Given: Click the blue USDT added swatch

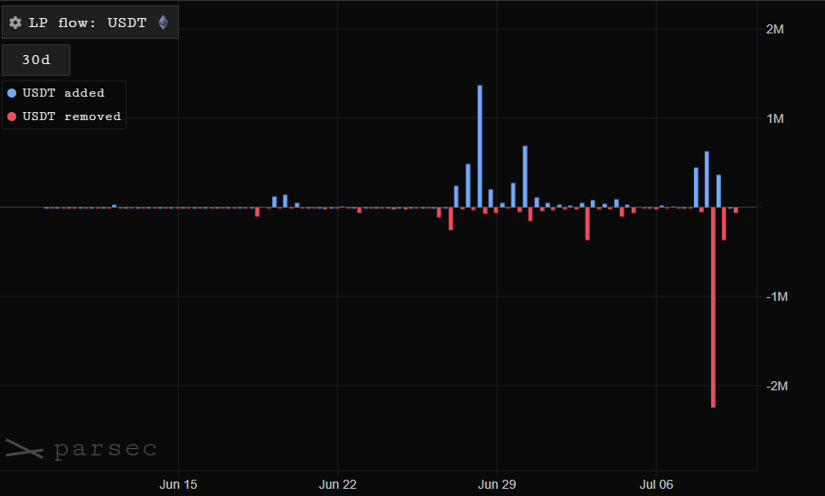Looking at the screenshot, I should pyautogui.click(x=12, y=93).
